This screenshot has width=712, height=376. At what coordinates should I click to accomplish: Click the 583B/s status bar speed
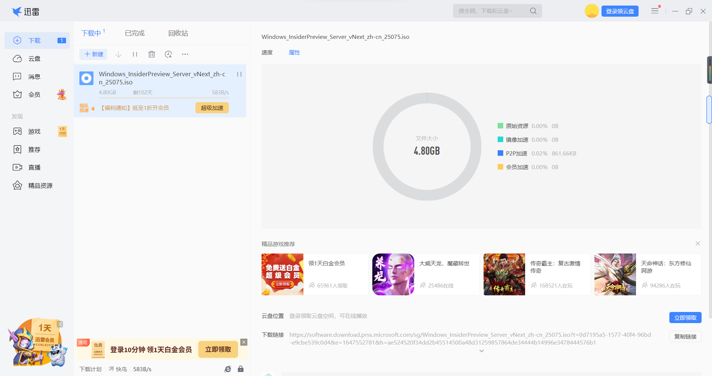tap(142, 369)
